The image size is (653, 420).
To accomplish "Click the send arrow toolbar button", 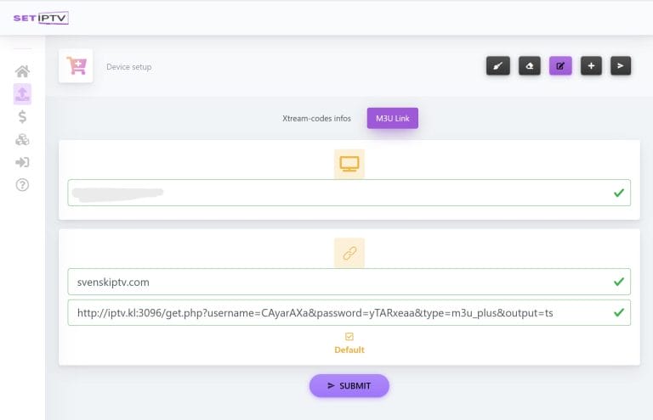I will (621, 65).
